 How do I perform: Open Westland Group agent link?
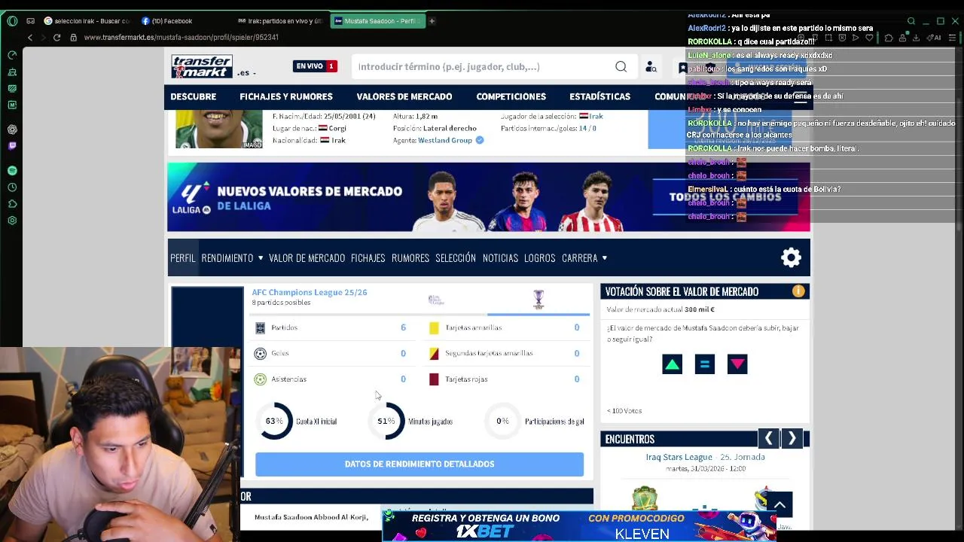click(445, 140)
